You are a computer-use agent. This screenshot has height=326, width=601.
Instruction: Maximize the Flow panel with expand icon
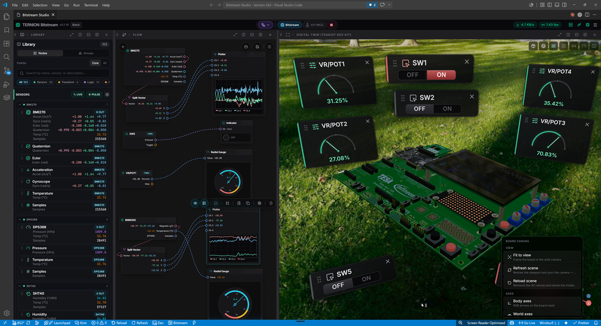[235, 35]
